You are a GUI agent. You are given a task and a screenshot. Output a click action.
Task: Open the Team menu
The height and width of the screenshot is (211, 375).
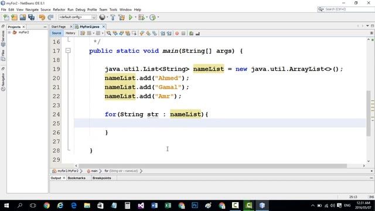(x=103, y=9)
